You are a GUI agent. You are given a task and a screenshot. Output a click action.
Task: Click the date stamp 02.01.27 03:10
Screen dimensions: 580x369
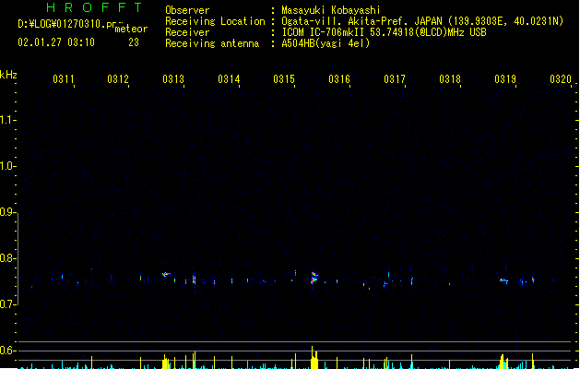[x=56, y=42]
